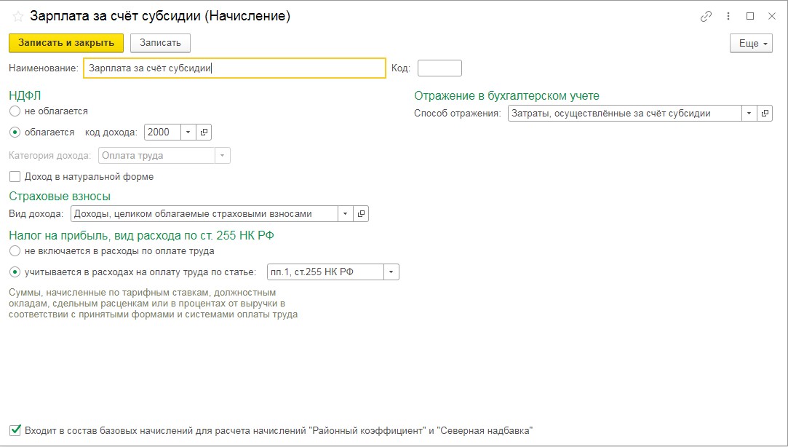Expand 'Вид дохода' dropdown arrow
The image size is (788, 447).
[345, 213]
